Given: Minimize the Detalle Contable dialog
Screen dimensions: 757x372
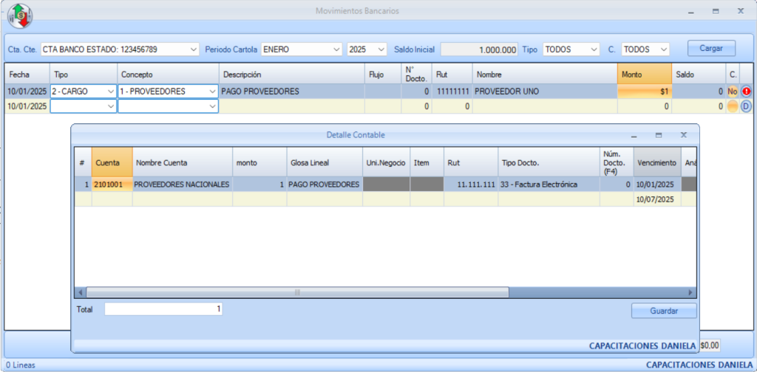Looking at the screenshot, I should (634, 136).
